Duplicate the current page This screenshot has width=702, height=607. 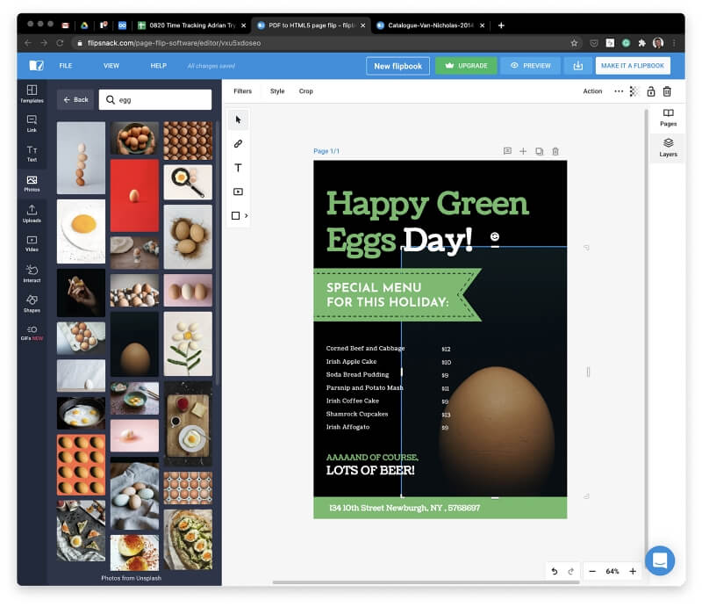click(x=540, y=151)
